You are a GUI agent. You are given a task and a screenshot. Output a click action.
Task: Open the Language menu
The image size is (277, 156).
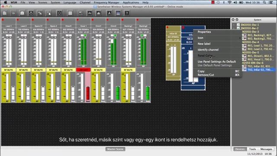(70, 3)
